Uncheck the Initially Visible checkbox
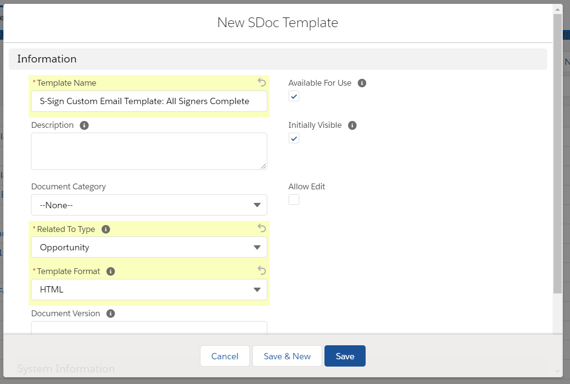 click(x=294, y=138)
